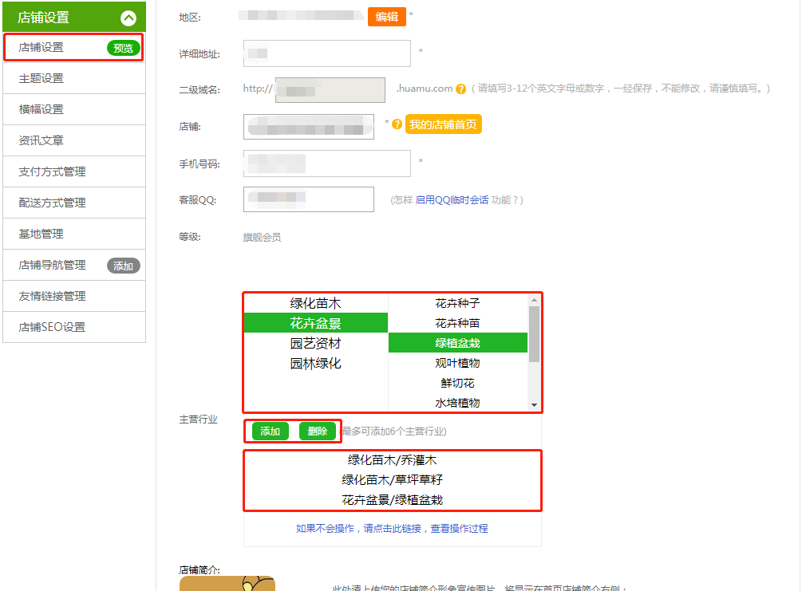Screen dimensions: 802x591
Task: Select added industry 绿化苗木/草坪草籽
Action: (392, 480)
